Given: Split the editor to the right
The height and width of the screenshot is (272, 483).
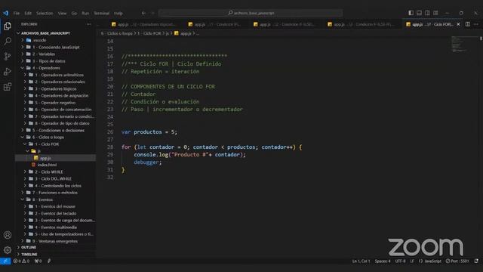Looking at the screenshot, I should 468,24.
